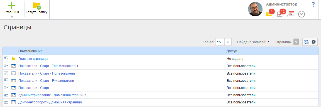Open Администрирование - Домашняя страница link

coord(52,95)
